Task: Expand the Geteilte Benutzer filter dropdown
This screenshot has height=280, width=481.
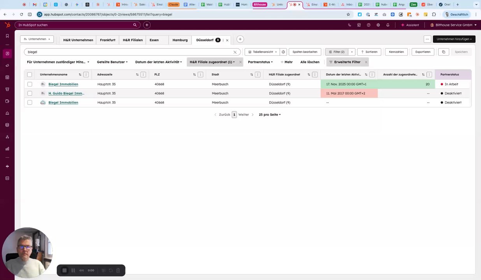Action: tap(112, 62)
